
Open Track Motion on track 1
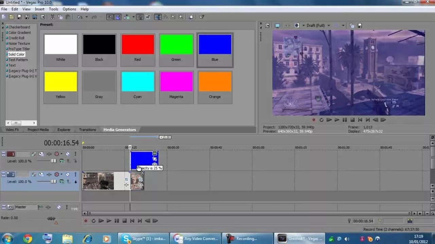[x=41, y=154]
